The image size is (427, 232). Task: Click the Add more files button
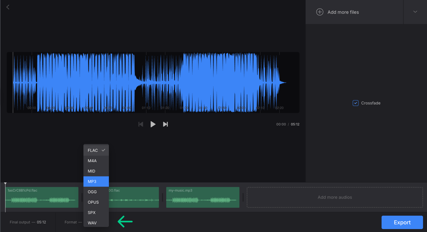pyautogui.click(x=354, y=12)
